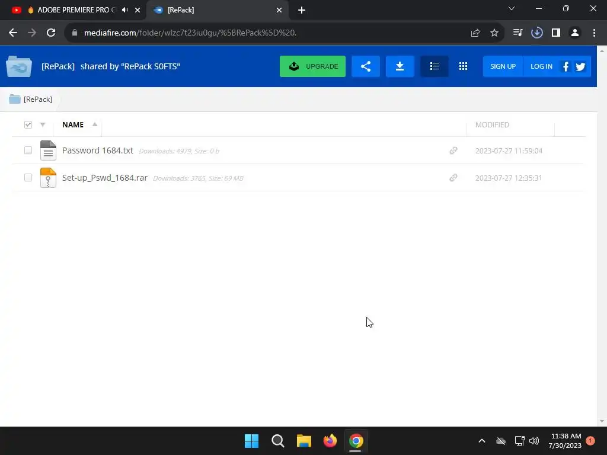This screenshot has width=607, height=455.
Task: Open File Explorer from taskbar
Action: click(x=304, y=441)
